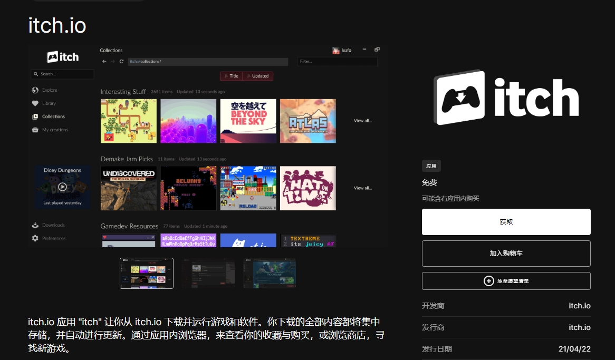Select Preferences in the itch sidebar

[54, 238]
